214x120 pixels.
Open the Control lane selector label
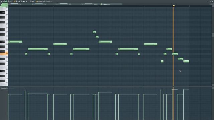pyautogui.click(x=4, y=88)
